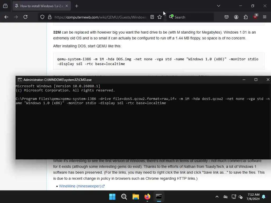Close the 'How to install Windows' tab
Viewport: 271px width, 203px height.
coord(67,6)
